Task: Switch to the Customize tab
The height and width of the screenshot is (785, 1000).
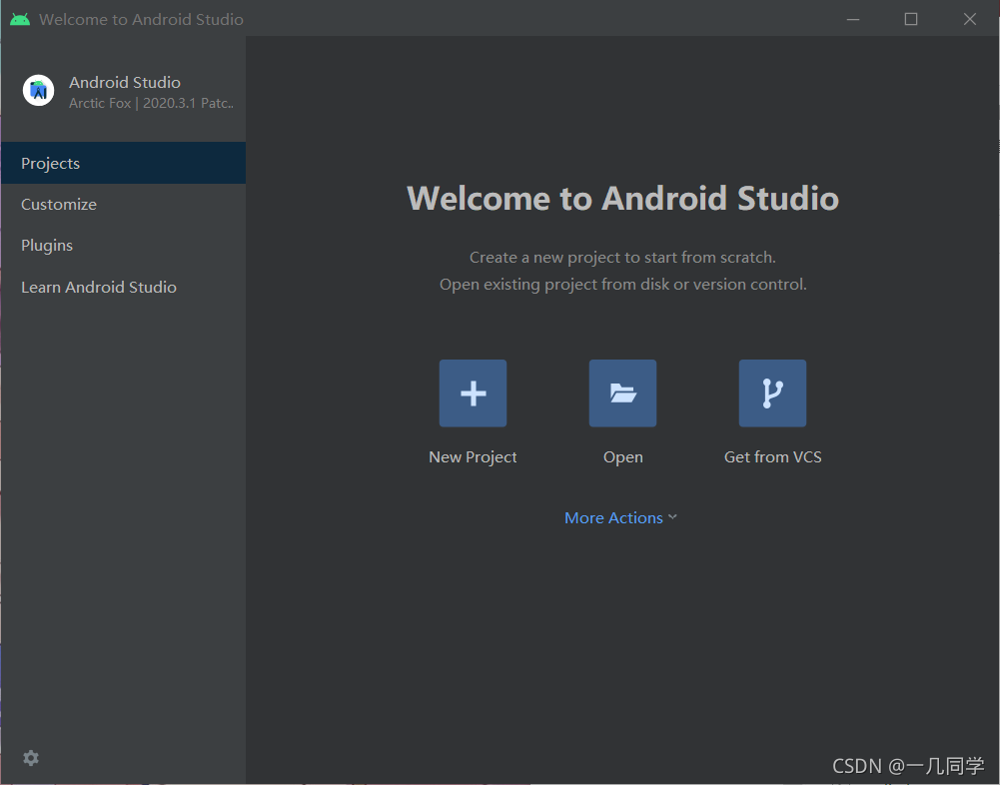Action: click(123, 205)
